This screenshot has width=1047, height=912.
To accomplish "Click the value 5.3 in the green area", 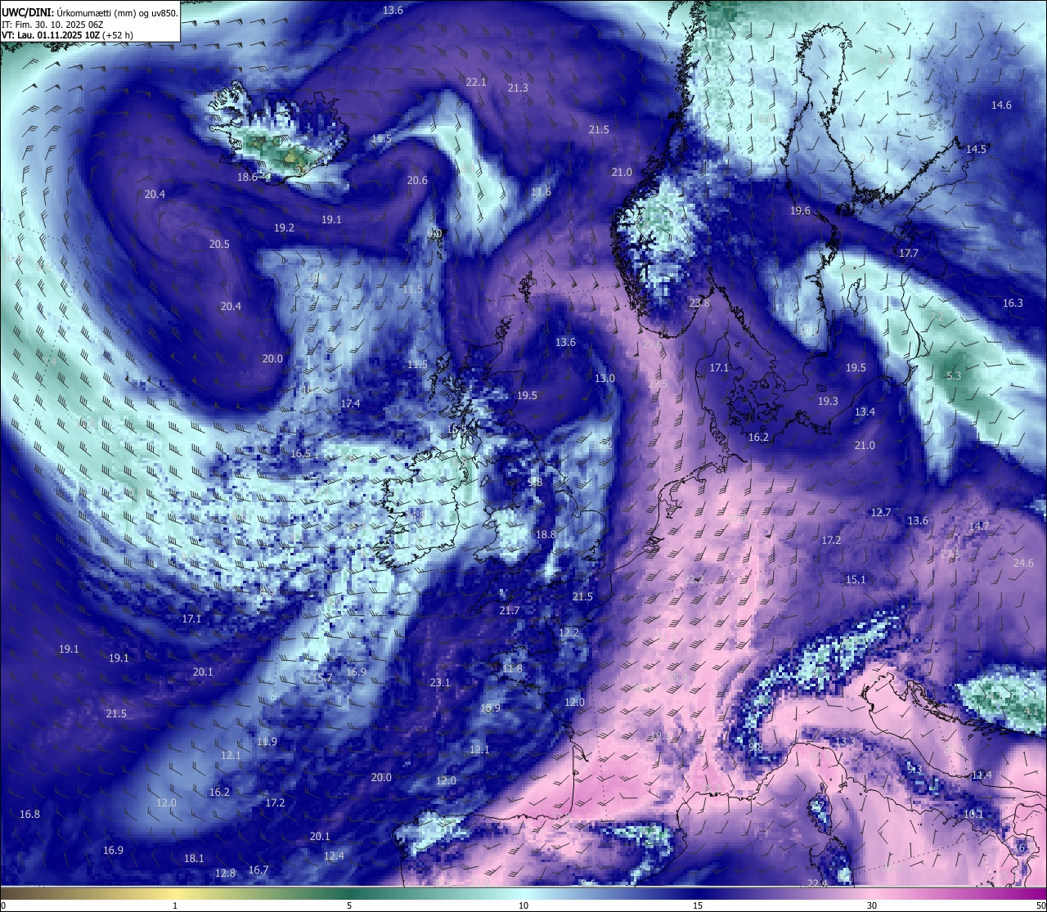I will tap(954, 375).
